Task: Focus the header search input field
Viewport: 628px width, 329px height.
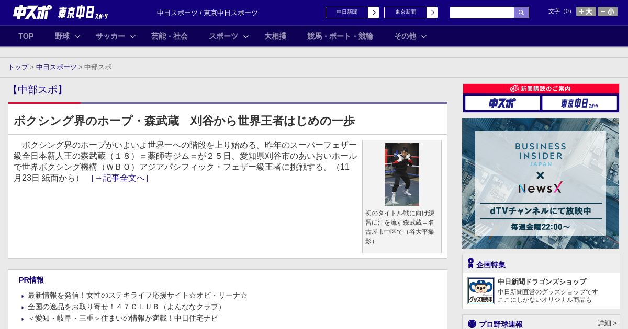Action: click(x=482, y=13)
